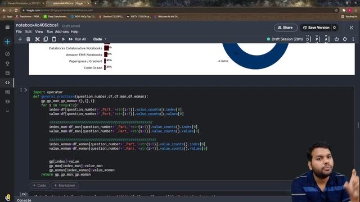Click the Save Version button
Screen dimensions: 360x202
click(316, 27)
